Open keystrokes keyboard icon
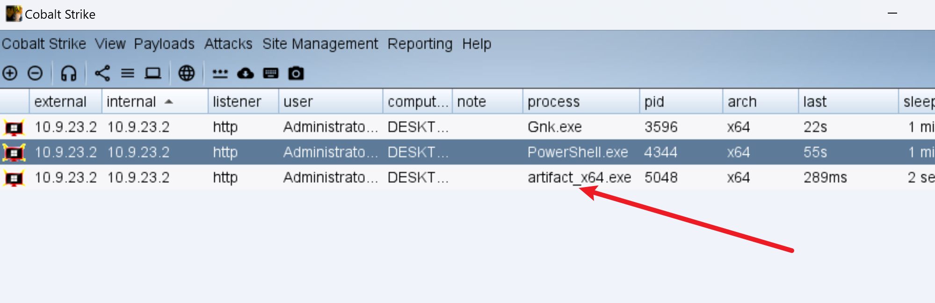 pos(271,73)
